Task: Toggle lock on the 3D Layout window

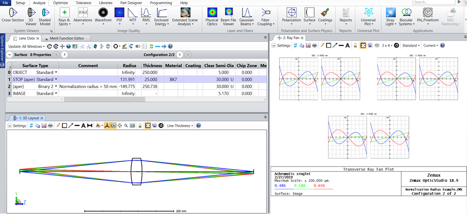Action: click(140, 126)
